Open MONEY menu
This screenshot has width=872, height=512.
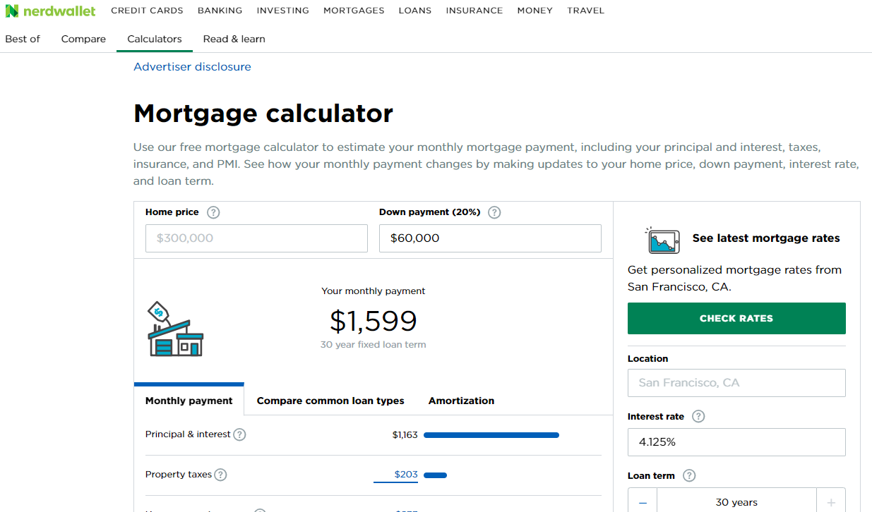click(535, 11)
